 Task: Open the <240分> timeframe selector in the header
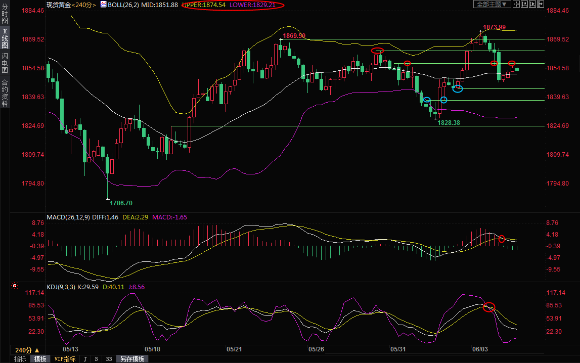coord(83,5)
